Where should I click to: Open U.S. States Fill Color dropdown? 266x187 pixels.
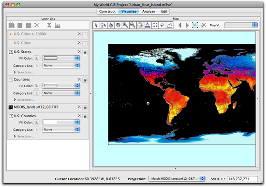coord(61,58)
